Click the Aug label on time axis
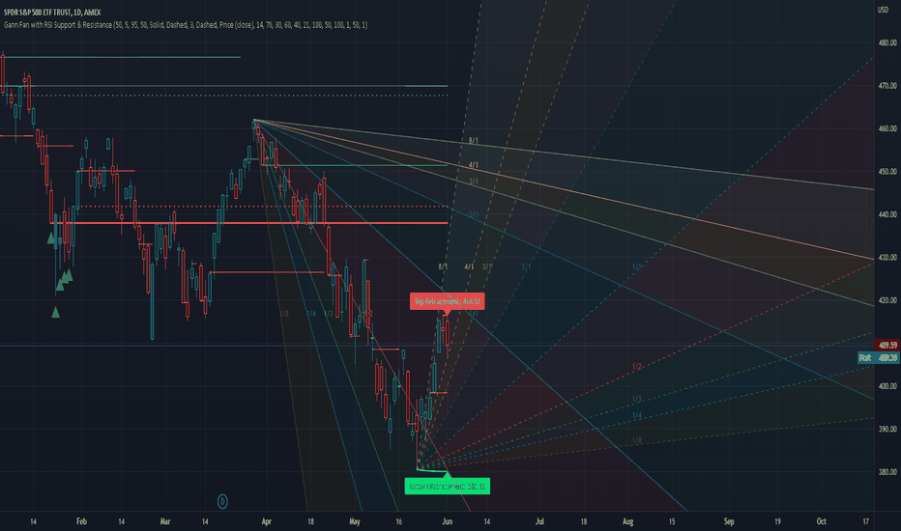Screen dimensions: 901x531 [x=628, y=521]
